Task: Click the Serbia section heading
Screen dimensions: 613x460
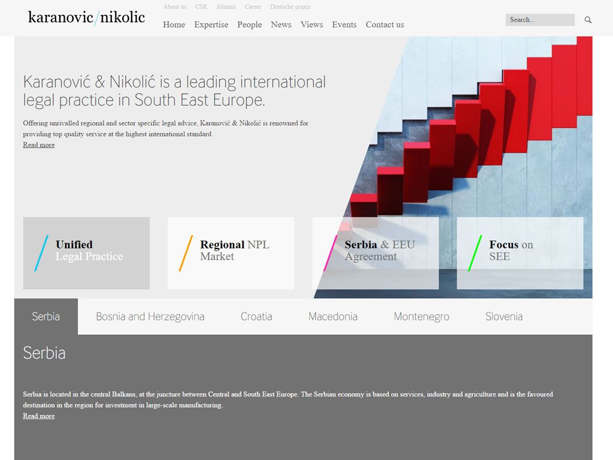Action: tap(44, 353)
